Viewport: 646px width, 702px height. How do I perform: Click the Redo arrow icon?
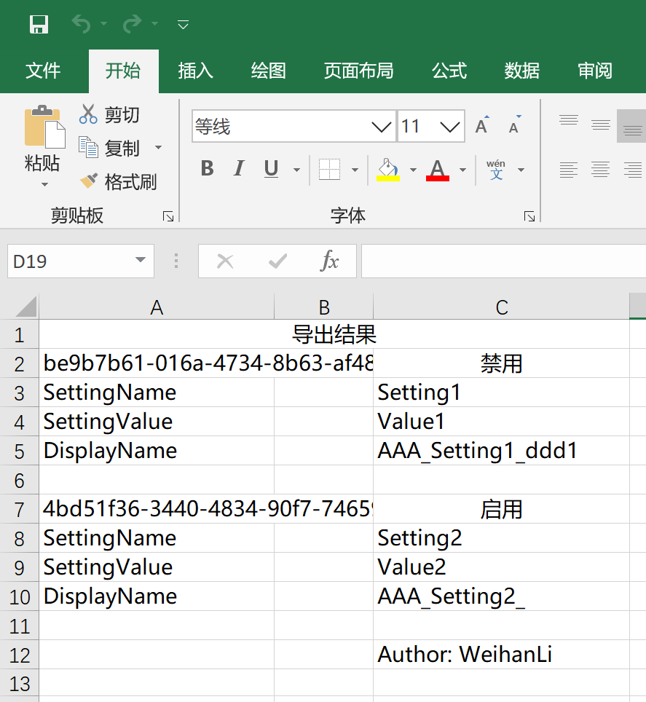coord(131,24)
